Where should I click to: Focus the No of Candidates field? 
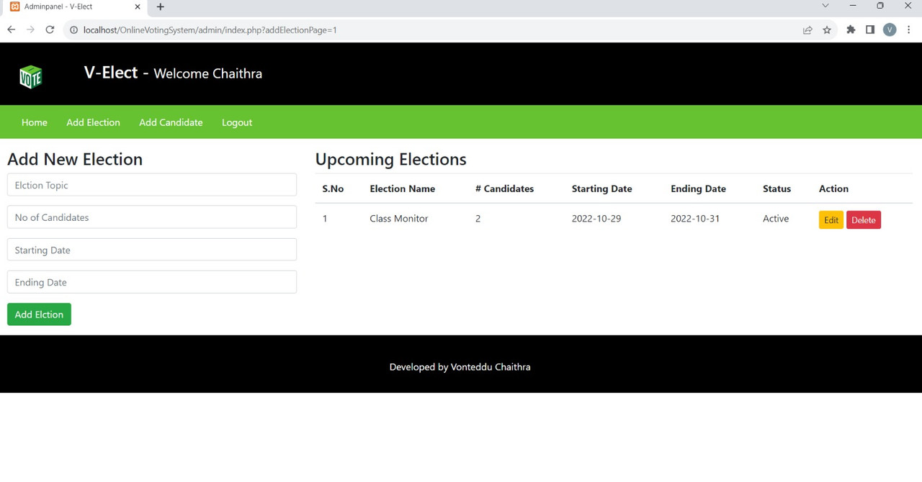tap(152, 217)
